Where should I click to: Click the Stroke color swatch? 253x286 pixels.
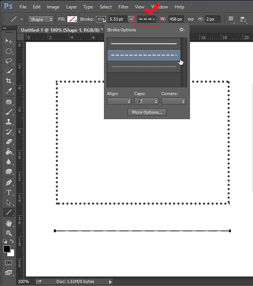[x=101, y=19]
